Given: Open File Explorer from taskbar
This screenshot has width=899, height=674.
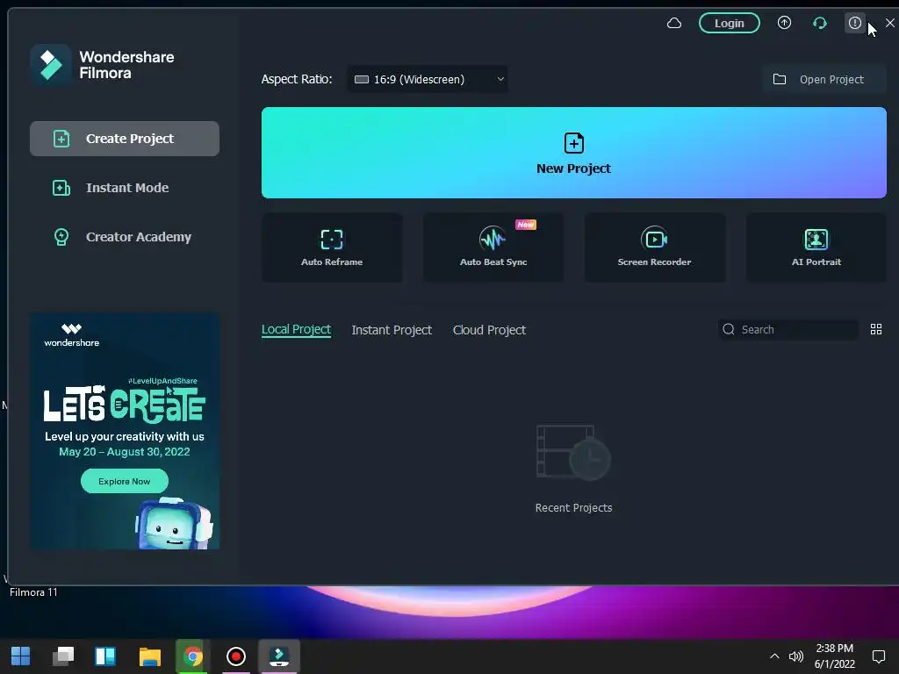Looking at the screenshot, I should tap(149, 656).
